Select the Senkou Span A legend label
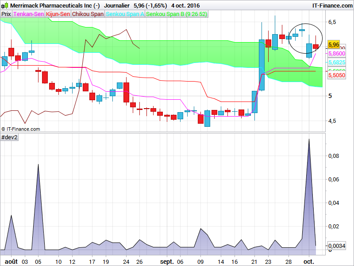The width and height of the screenshot is (354, 266). [125, 14]
